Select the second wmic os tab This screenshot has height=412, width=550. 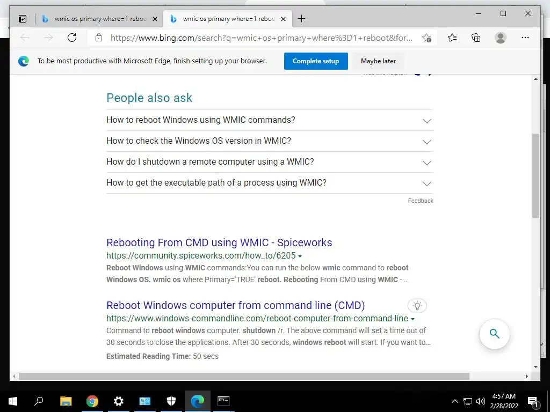pos(228,19)
